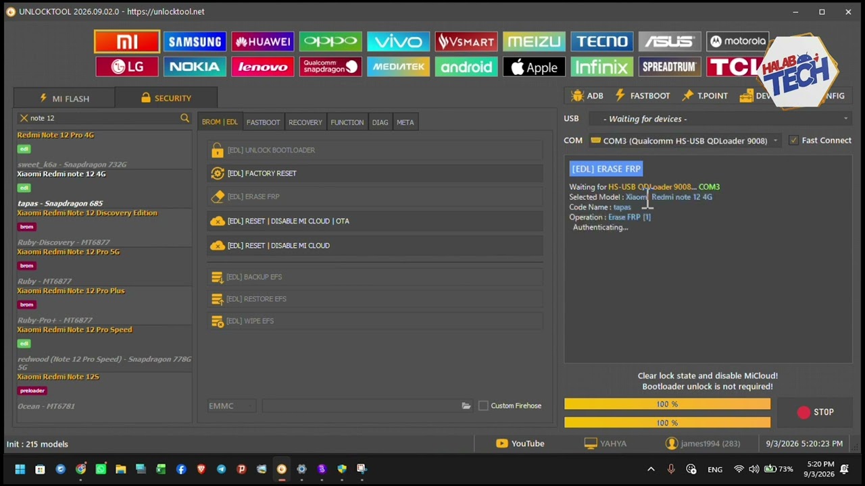
Task: Switch to the SECURITY tab
Action: point(166,99)
